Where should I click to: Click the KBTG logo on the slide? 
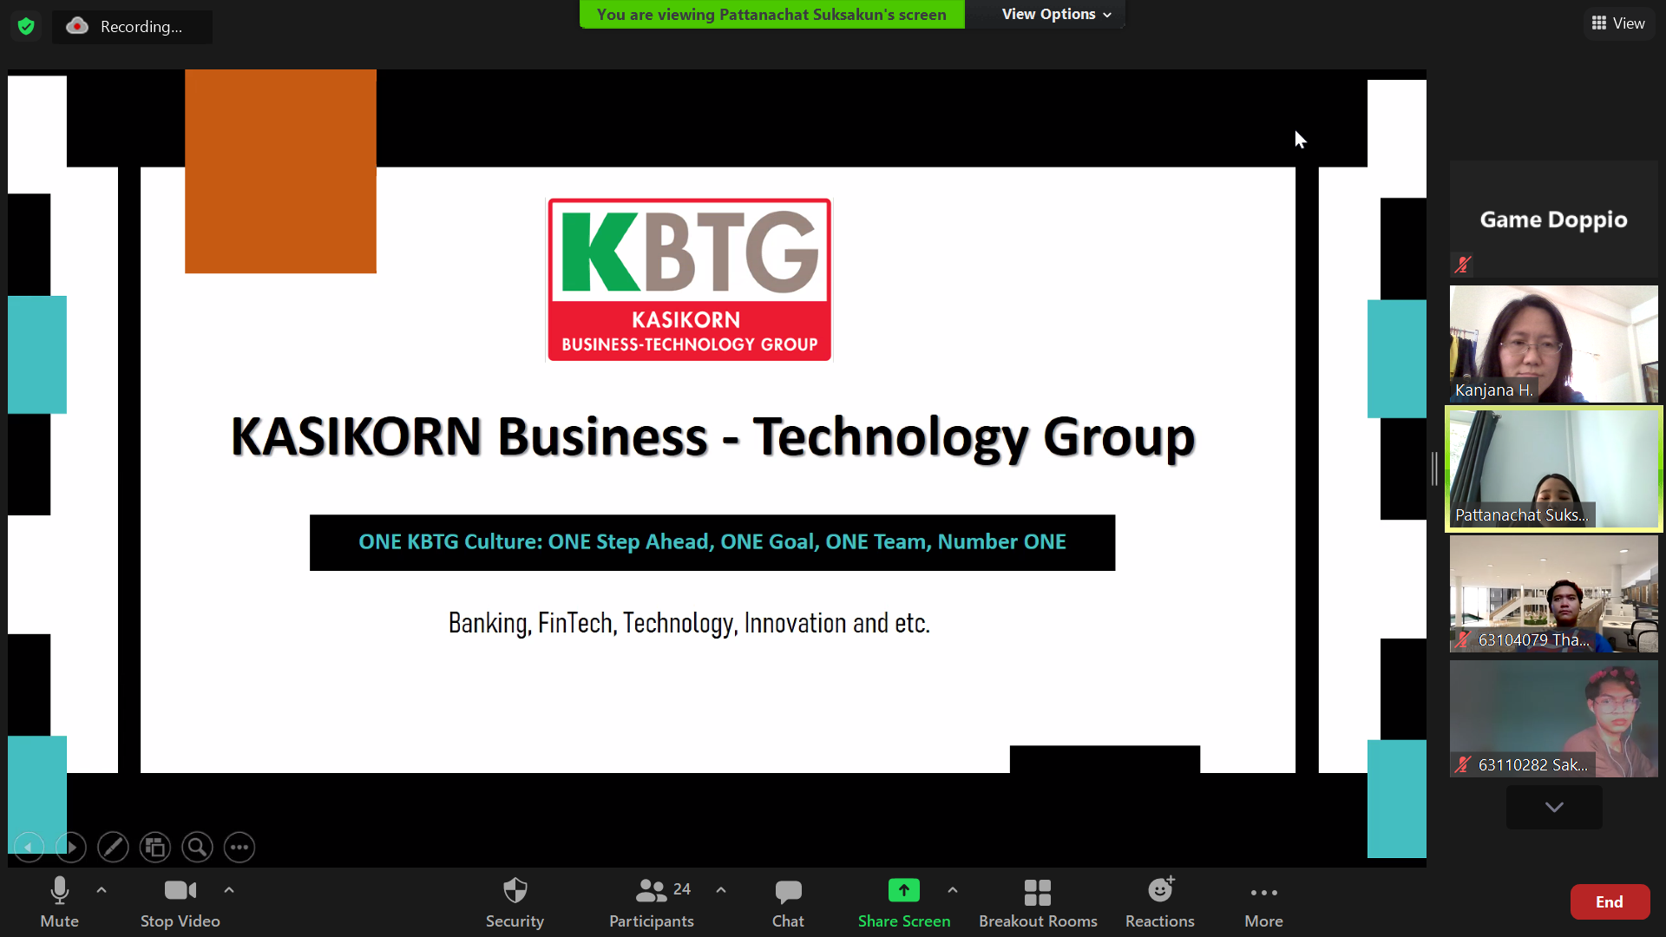point(689,279)
